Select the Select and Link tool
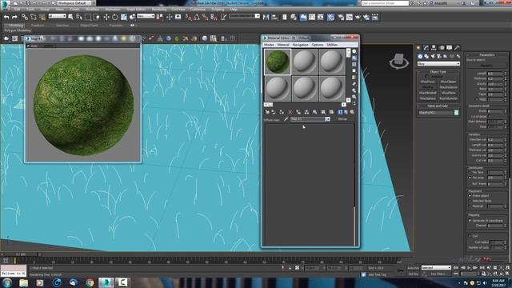 (25, 17)
